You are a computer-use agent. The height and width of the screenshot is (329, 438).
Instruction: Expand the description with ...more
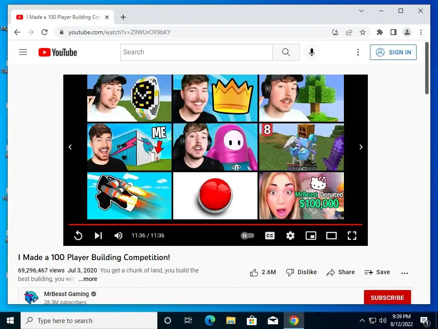[x=88, y=279]
